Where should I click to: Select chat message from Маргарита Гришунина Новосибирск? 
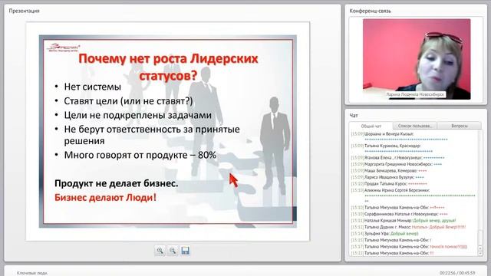(397, 164)
